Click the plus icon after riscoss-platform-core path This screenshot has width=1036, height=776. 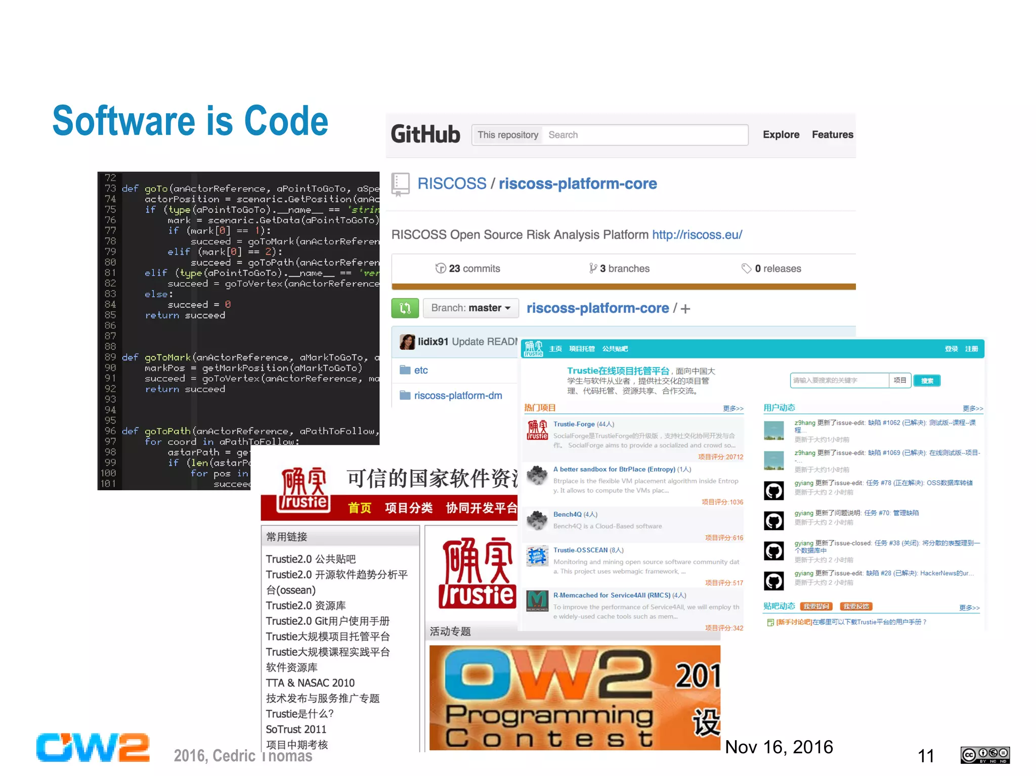pos(685,308)
